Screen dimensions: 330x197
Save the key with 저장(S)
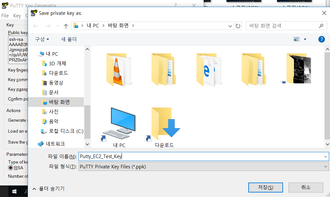[266, 188]
